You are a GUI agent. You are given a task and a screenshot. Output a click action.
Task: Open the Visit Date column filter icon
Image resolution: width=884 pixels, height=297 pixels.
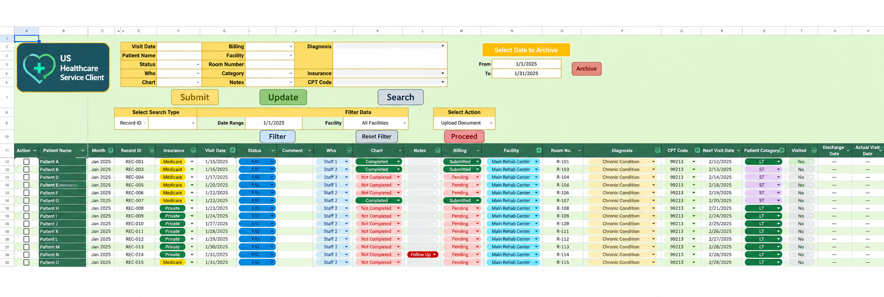232,150
